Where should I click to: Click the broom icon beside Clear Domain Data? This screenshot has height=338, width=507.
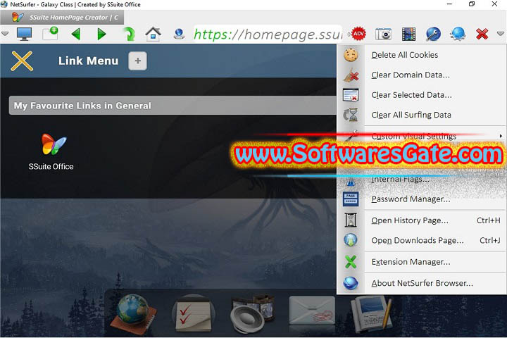(x=351, y=75)
